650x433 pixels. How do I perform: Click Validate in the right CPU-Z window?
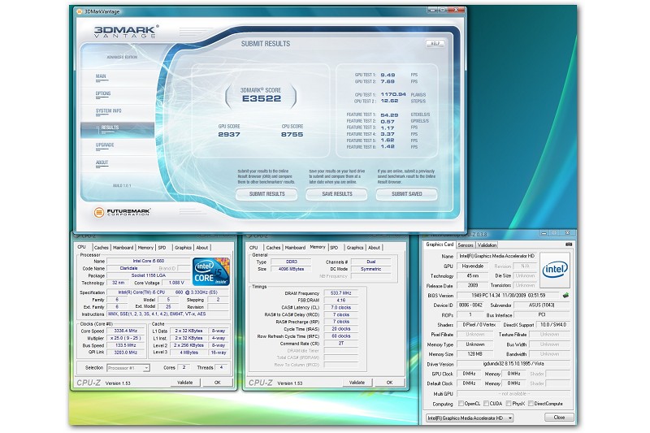coord(357,383)
